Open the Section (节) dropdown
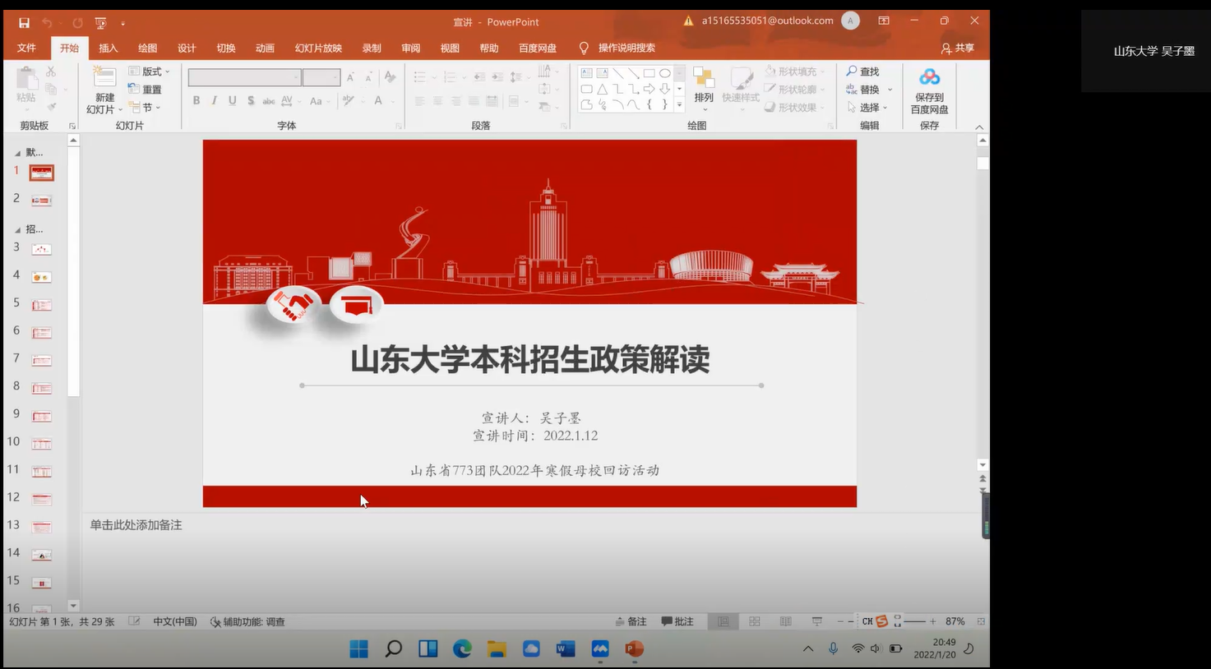Screen dimensions: 1211x669 [x=145, y=108]
